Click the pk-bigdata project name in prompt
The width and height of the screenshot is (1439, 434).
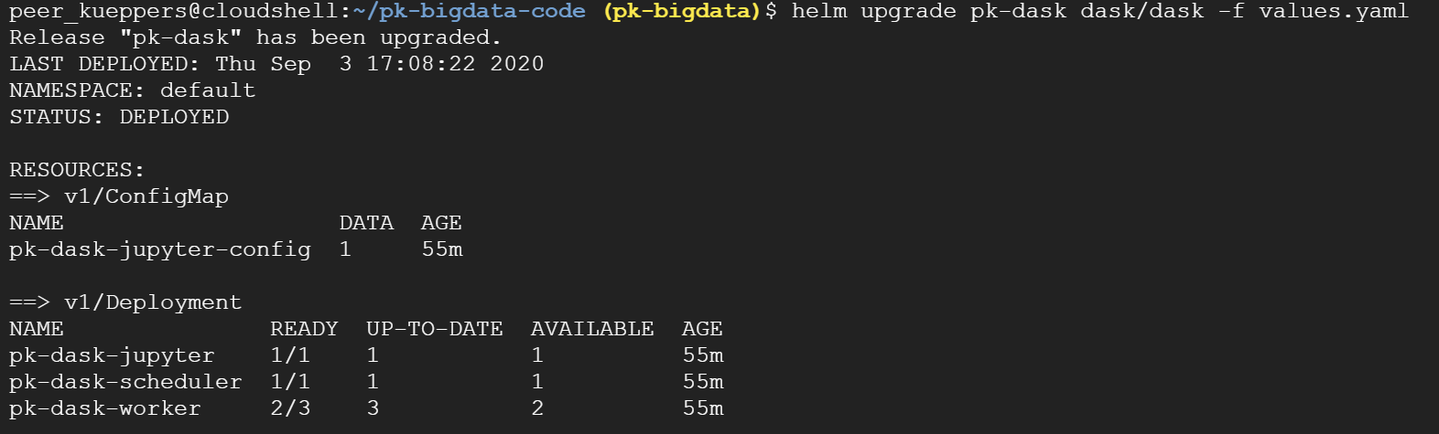coord(682,12)
